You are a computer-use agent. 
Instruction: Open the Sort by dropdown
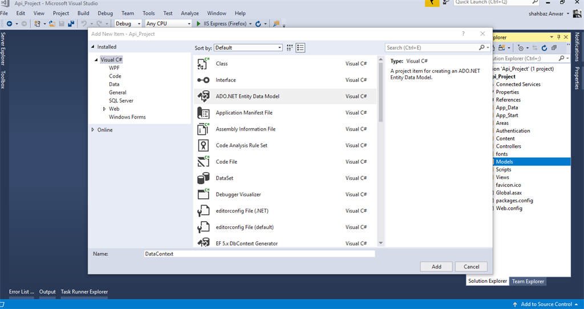point(248,48)
